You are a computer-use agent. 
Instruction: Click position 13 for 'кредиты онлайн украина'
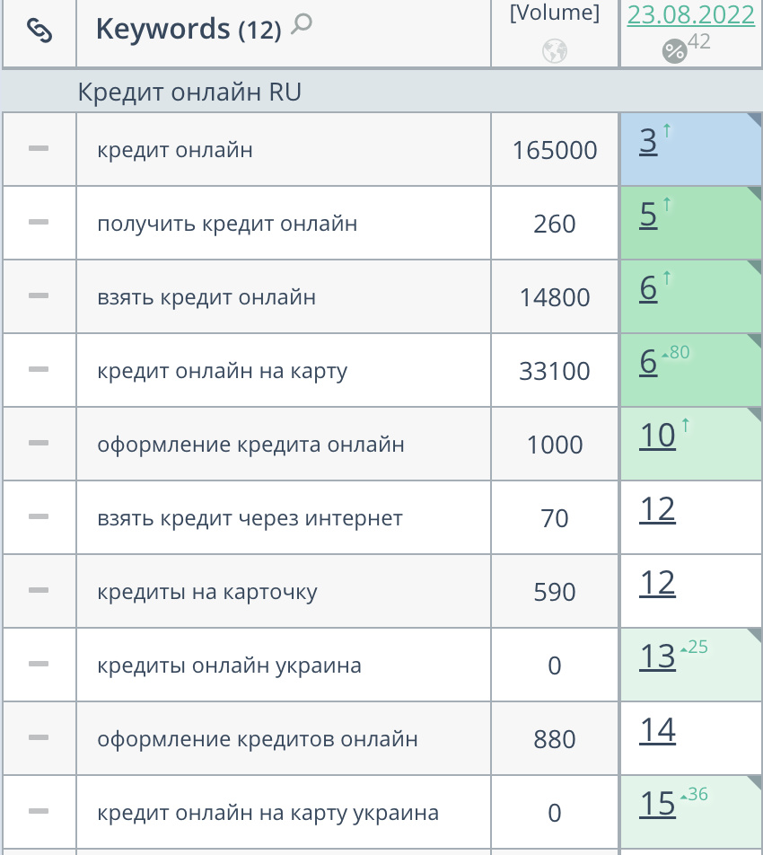(x=657, y=657)
